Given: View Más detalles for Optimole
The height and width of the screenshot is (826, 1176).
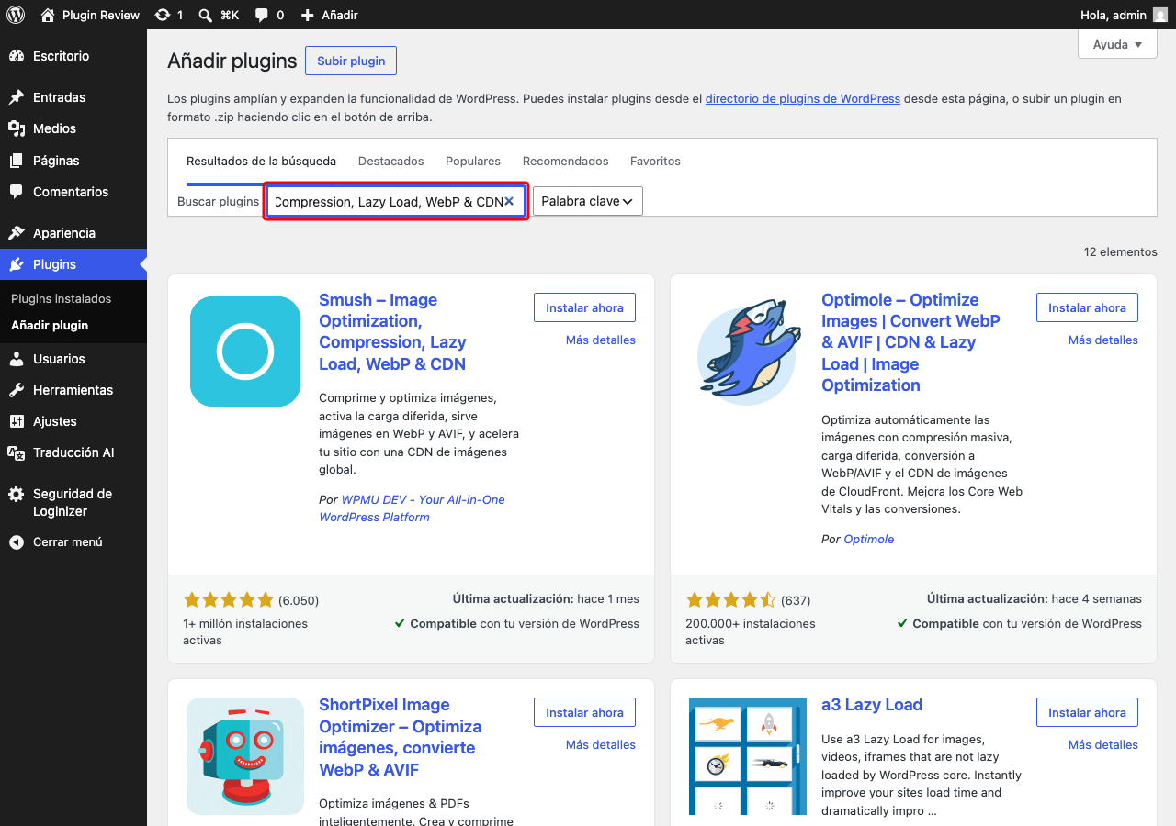Looking at the screenshot, I should coord(1103,340).
